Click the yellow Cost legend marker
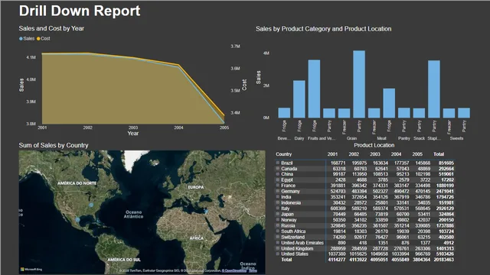 point(38,39)
